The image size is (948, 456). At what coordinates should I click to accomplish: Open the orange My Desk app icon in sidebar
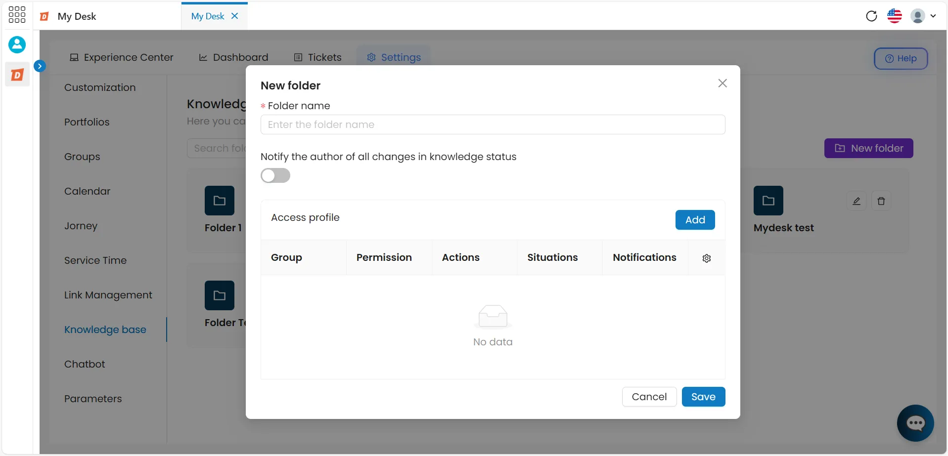(17, 75)
